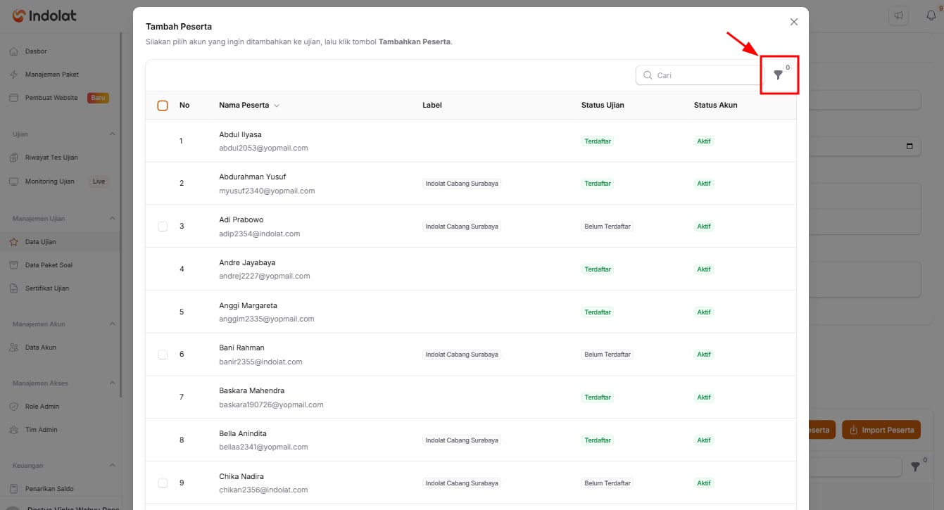The width and height of the screenshot is (944, 510).
Task: Click the background filter icon below Import Peserta
Action: pyautogui.click(x=915, y=466)
